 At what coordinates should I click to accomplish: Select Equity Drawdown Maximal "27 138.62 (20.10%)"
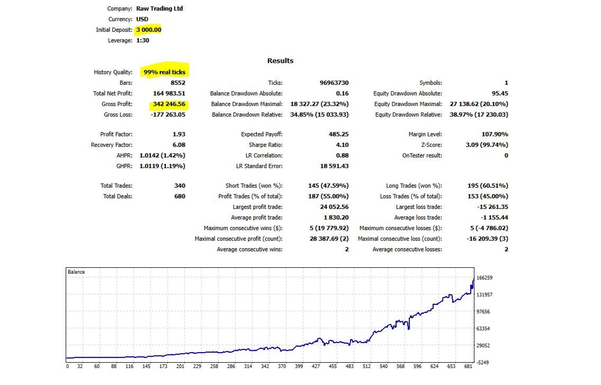479,104
